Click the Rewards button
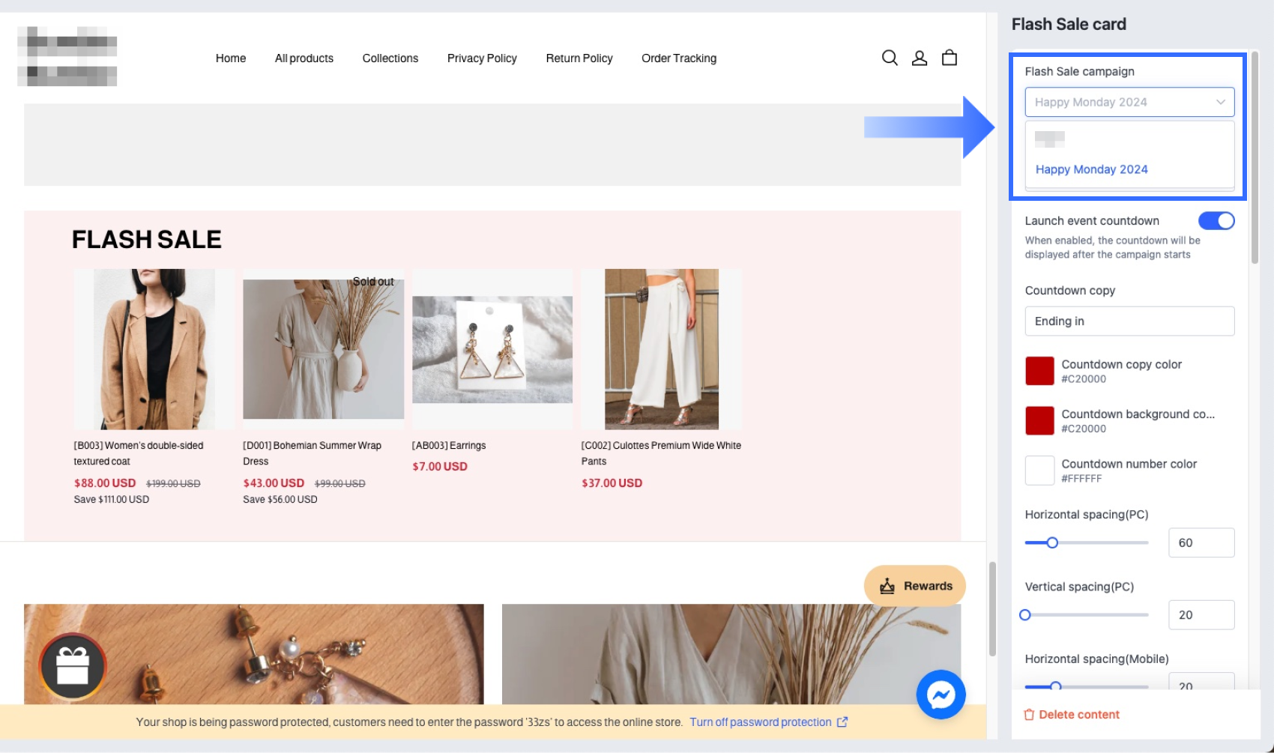 (x=915, y=586)
